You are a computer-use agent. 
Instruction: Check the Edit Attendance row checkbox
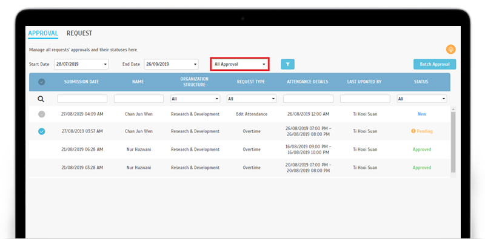pos(41,114)
